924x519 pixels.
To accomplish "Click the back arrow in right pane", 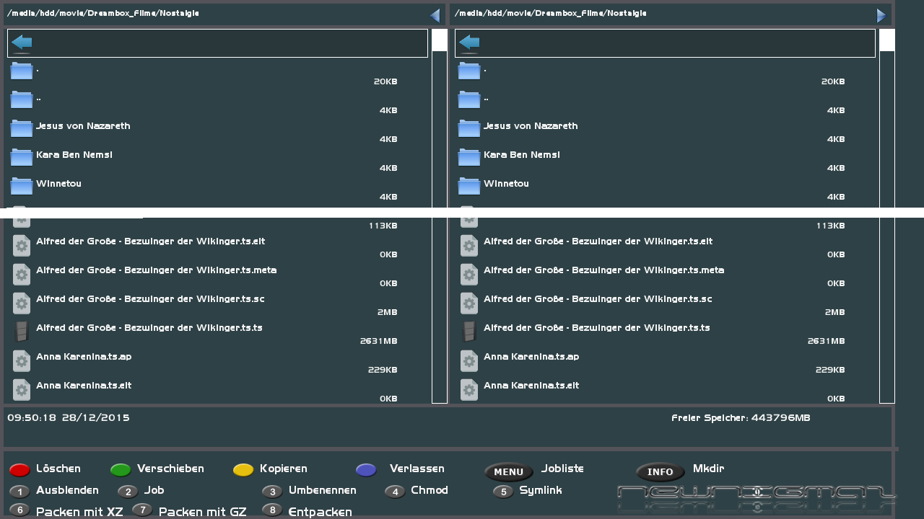I will [470, 43].
